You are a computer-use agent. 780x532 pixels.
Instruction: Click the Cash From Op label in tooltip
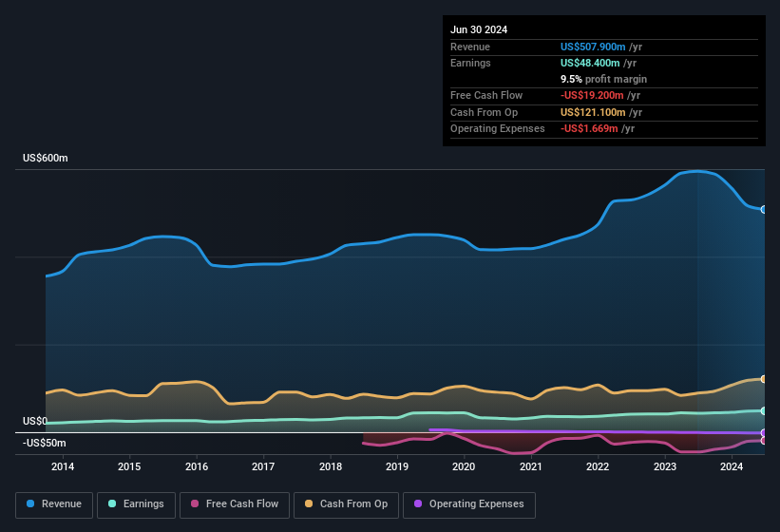(484, 112)
